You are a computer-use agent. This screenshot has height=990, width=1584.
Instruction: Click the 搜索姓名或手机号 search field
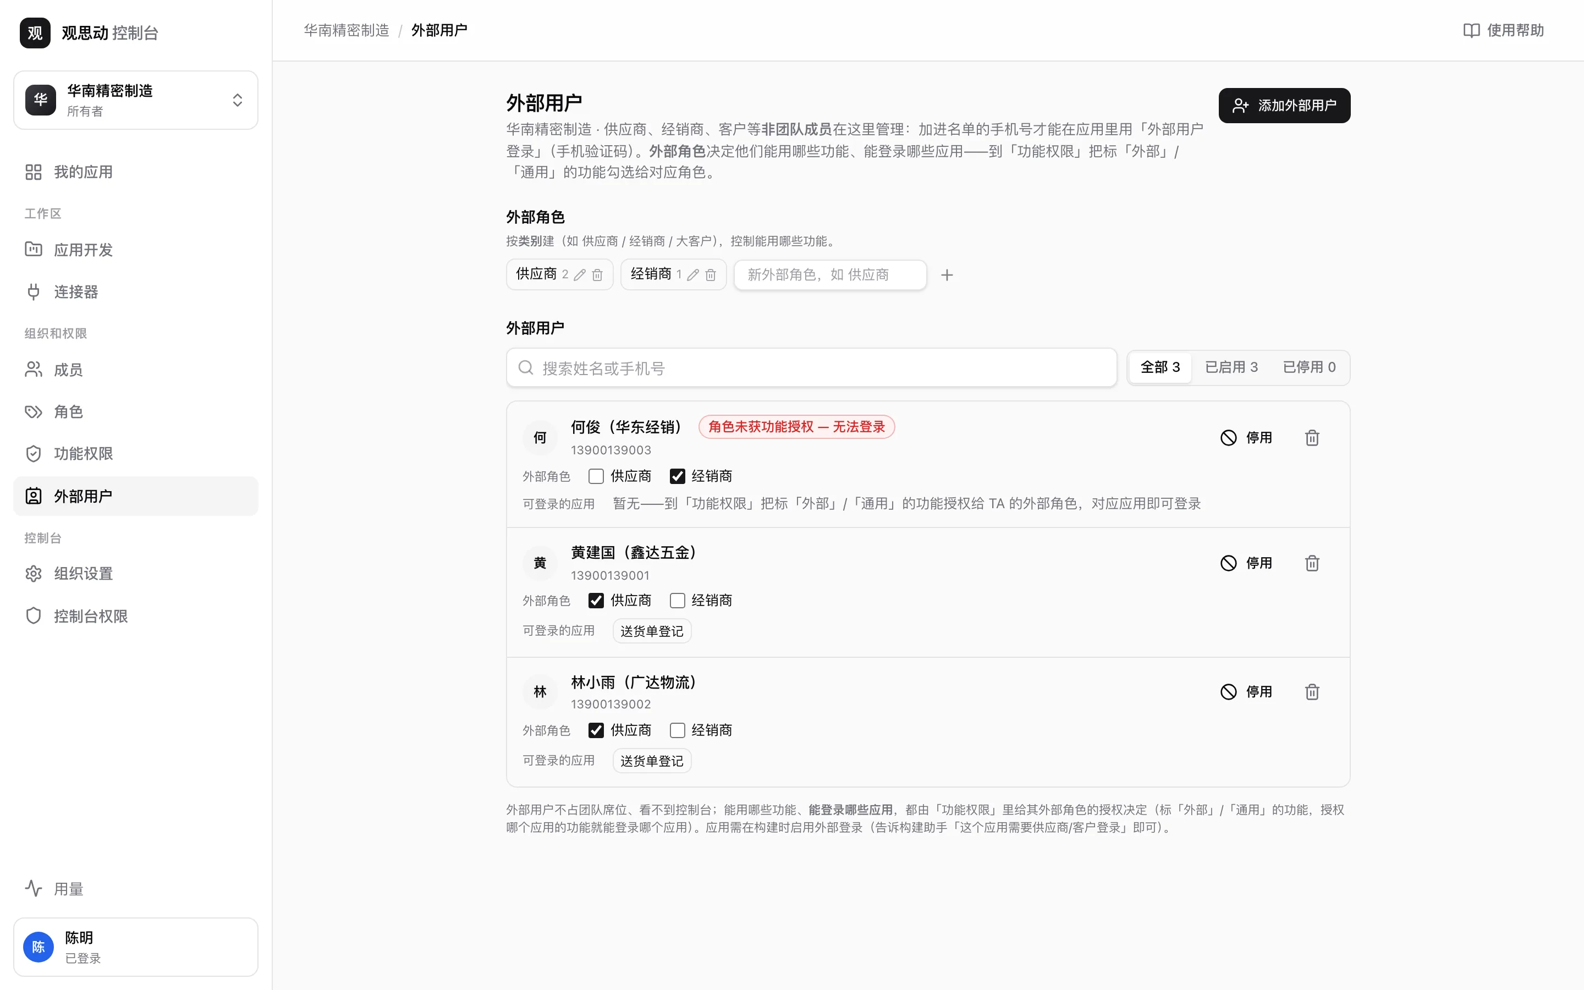pyautogui.click(x=811, y=368)
